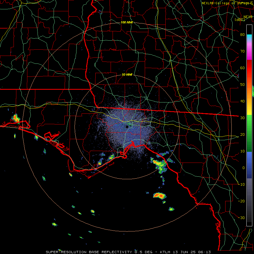Click the "KTLH 13 JUN 25 06:13" timestamp
254x254 pixels.
(x=185, y=252)
